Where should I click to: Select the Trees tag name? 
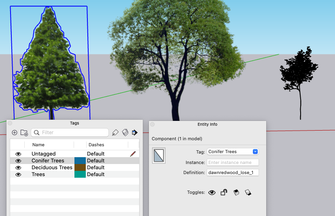(x=38, y=174)
